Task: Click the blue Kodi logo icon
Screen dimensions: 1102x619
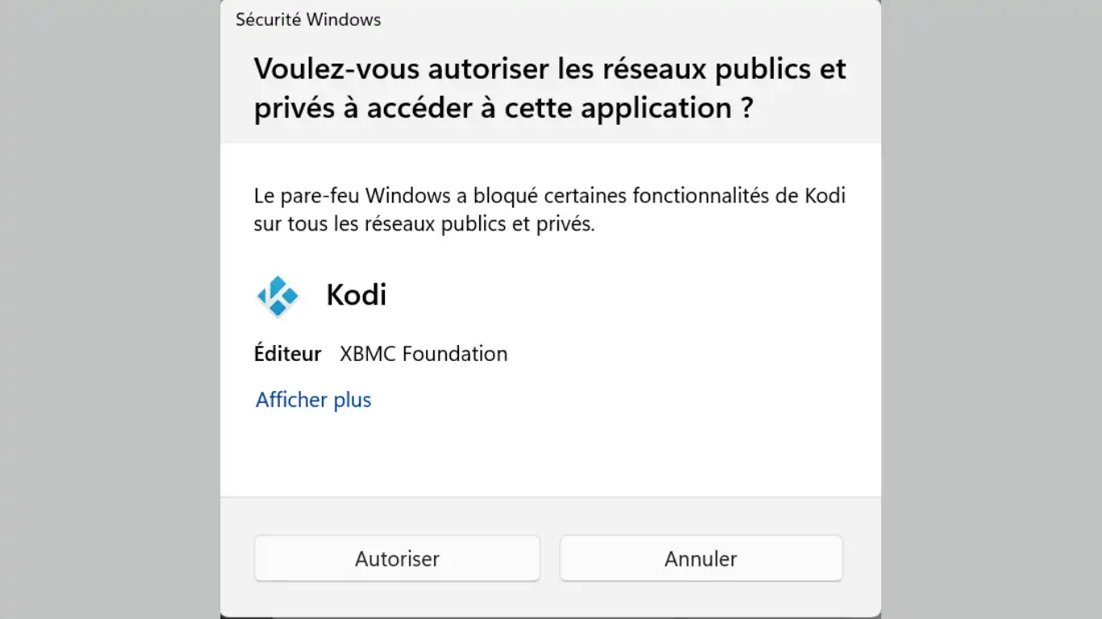Action: click(278, 296)
